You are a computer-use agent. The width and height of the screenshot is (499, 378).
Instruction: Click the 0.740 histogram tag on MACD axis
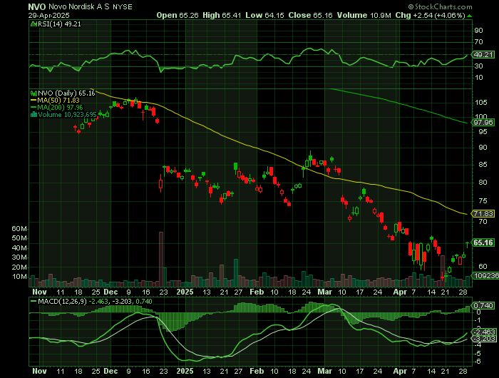(x=483, y=306)
